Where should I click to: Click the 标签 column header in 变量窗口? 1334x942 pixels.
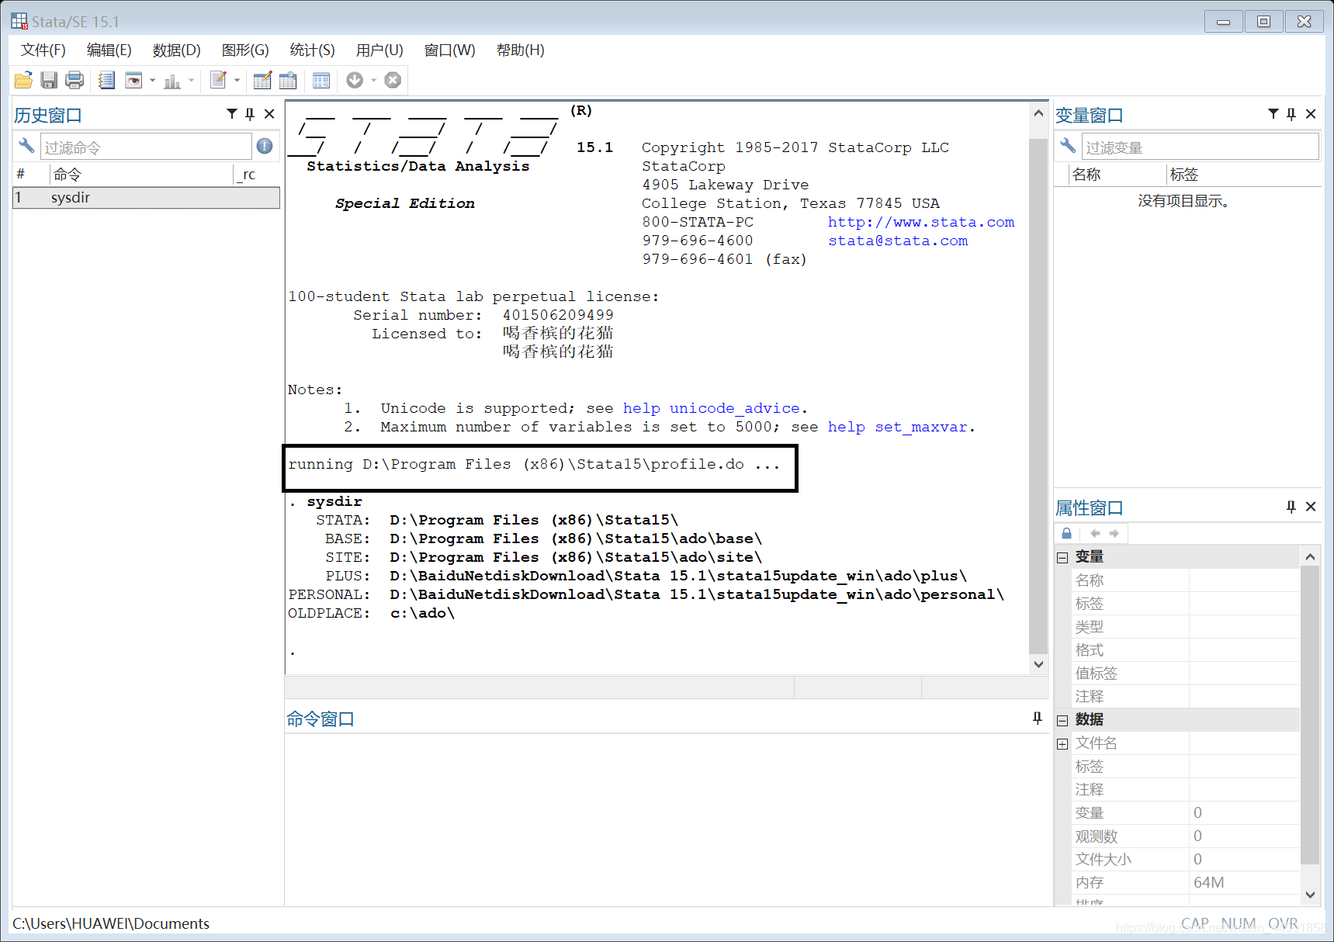[x=1244, y=175]
